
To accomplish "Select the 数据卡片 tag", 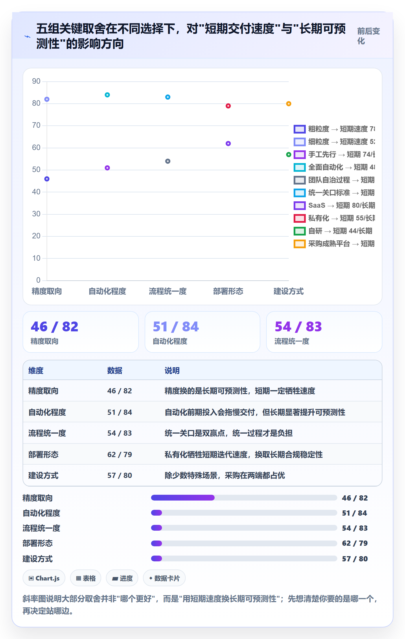I will pos(164,578).
